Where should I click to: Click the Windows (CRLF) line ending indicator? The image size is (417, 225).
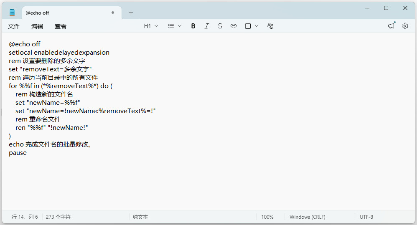[308, 217]
